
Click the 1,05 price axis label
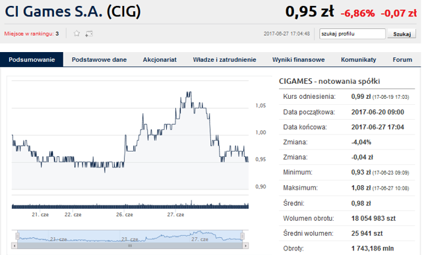click(260, 105)
